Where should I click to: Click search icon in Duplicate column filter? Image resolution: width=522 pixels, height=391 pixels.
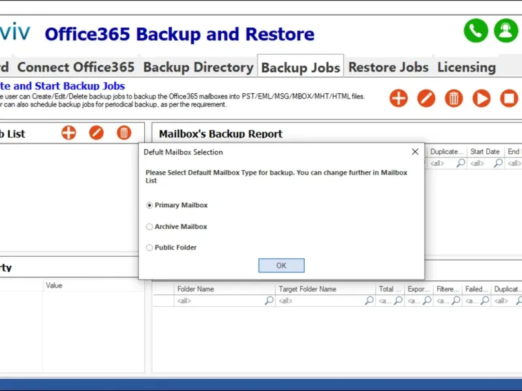[x=461, y=163]
